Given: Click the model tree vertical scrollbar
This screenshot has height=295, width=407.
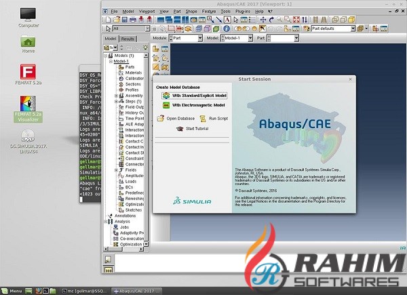Looking at the screenshot, I should pyautogui.click(x=146, y=150).
